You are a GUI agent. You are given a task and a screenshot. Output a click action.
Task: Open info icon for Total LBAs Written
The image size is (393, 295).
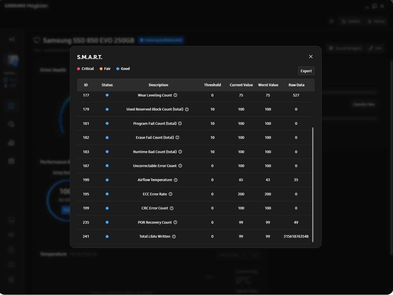point(174,236)
